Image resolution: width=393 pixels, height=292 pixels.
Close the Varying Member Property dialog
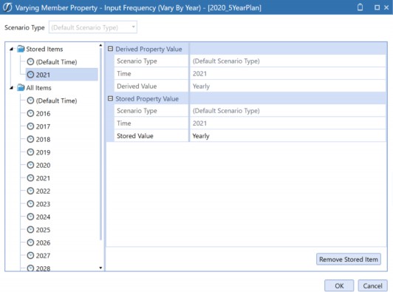(386, 7)
